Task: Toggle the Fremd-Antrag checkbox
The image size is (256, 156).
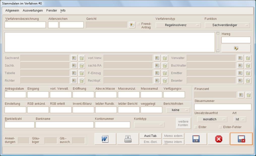Action: pyautogui.click(x=139, y=24)
